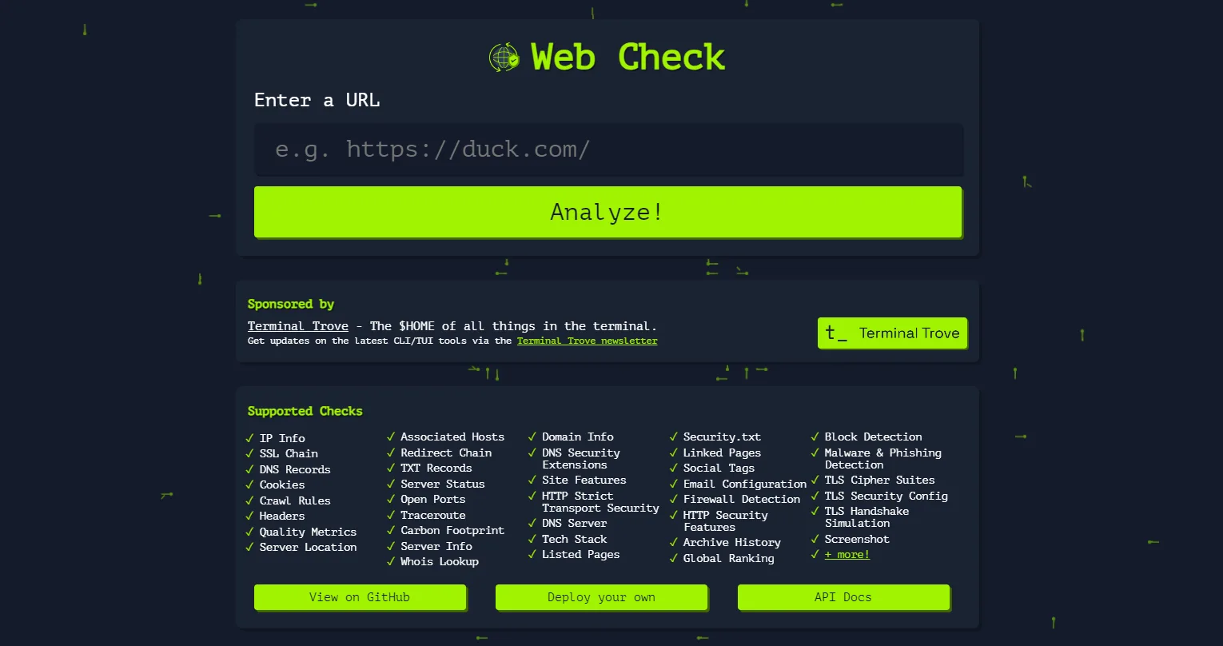Click the terminal icon on the Terminal Trove button
The width and height of the screenshot is (1223, 646).
point(839,333)
